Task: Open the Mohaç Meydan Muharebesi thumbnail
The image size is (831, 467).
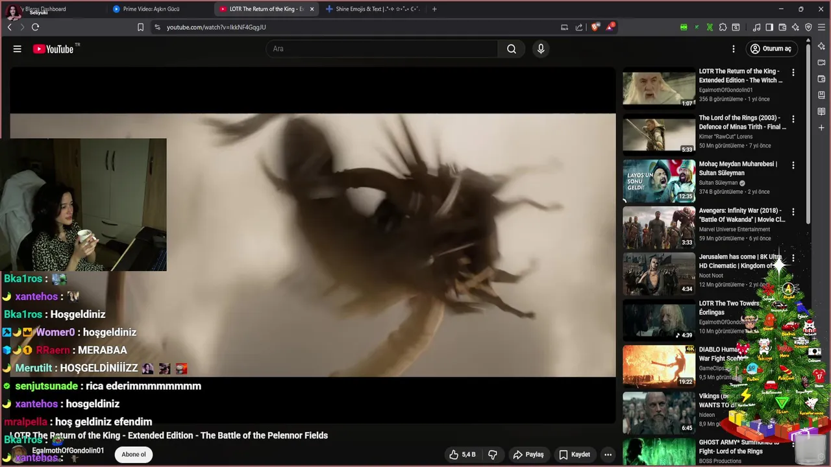Action: pos(659,180)
